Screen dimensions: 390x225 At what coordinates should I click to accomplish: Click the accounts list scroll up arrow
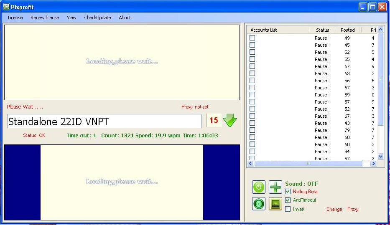(x=380, y=30)
